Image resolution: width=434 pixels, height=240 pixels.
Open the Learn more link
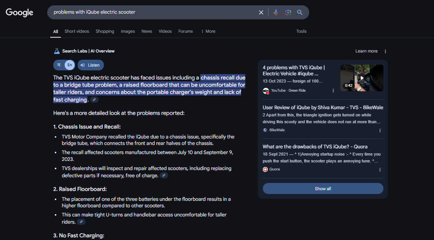366,51
